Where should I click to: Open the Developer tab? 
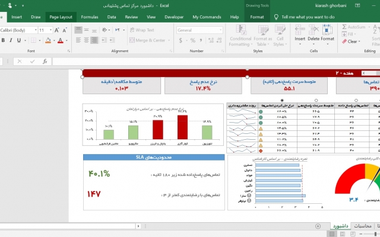tap(174, 17)
